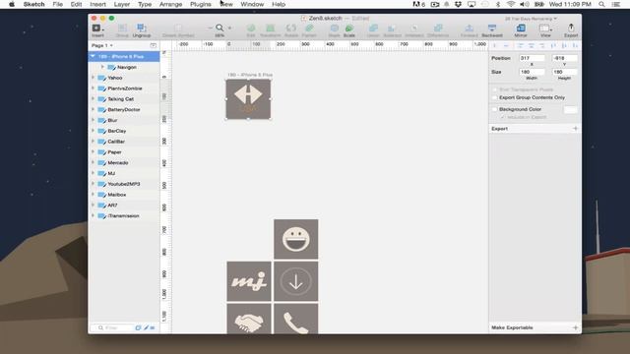Click the Flatten tool icon
Image resolution: width=630 pixels, height=354 pixels.
309,29
